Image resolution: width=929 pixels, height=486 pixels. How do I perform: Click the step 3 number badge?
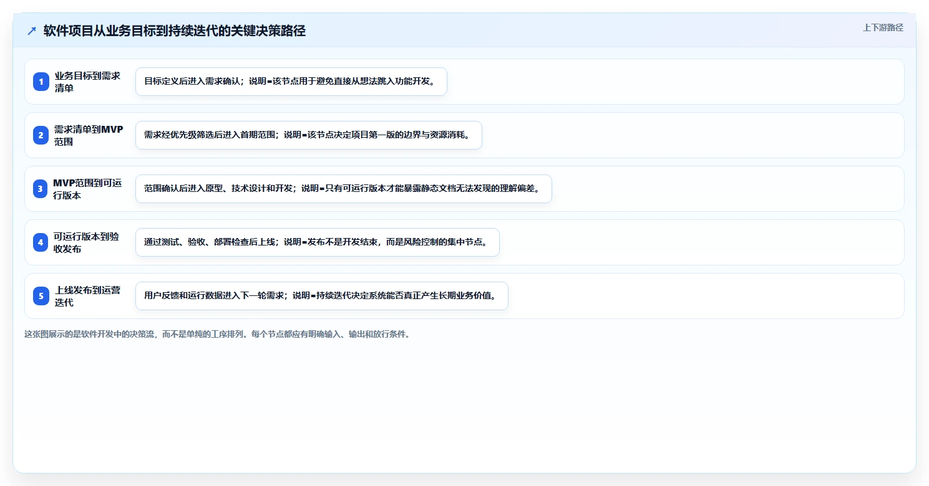41,189
